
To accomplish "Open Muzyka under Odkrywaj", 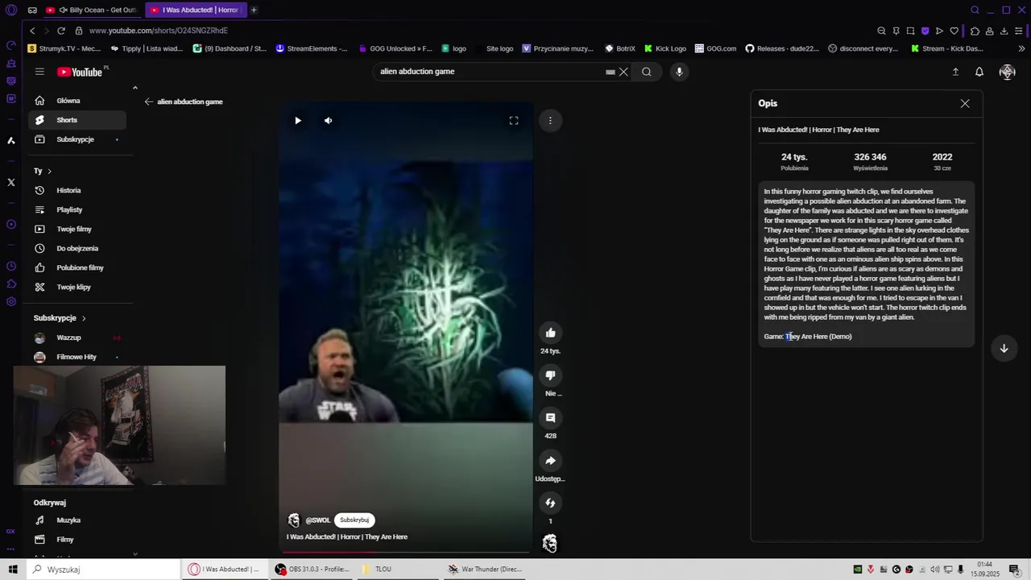I will pos(77,520).
